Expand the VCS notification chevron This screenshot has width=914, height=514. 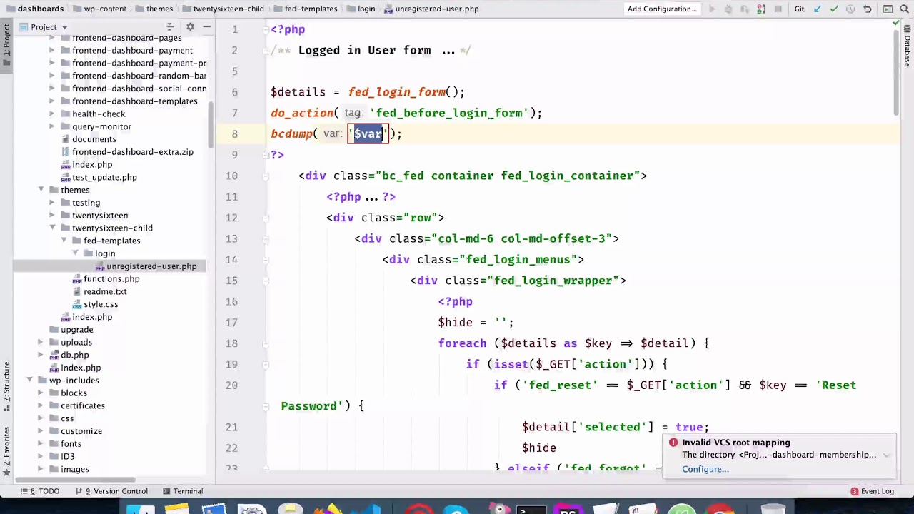tap(886, 455)
